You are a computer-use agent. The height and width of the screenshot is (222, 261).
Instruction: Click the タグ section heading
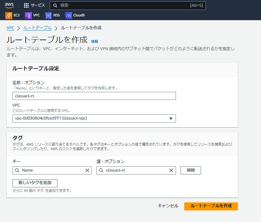[x=17, y=138]
